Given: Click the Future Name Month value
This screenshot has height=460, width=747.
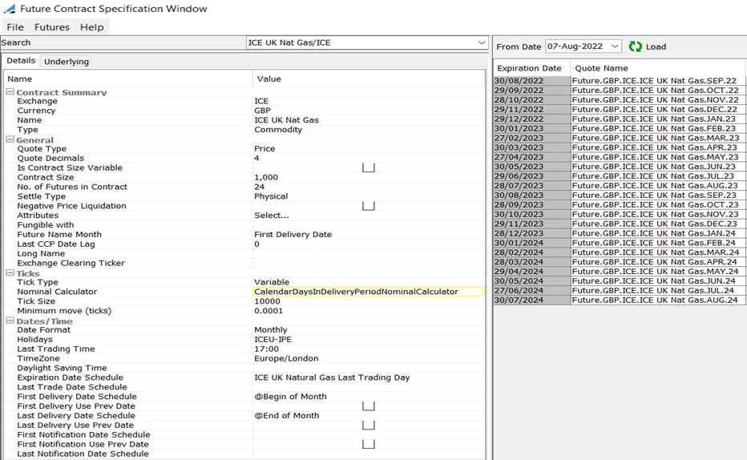Looking at the screenshot, I should [293, 234].
